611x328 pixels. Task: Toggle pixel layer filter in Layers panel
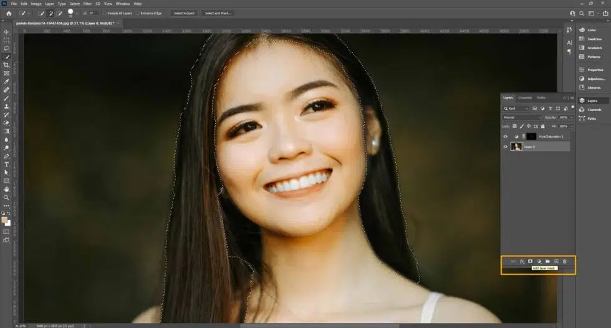[535, 109]
